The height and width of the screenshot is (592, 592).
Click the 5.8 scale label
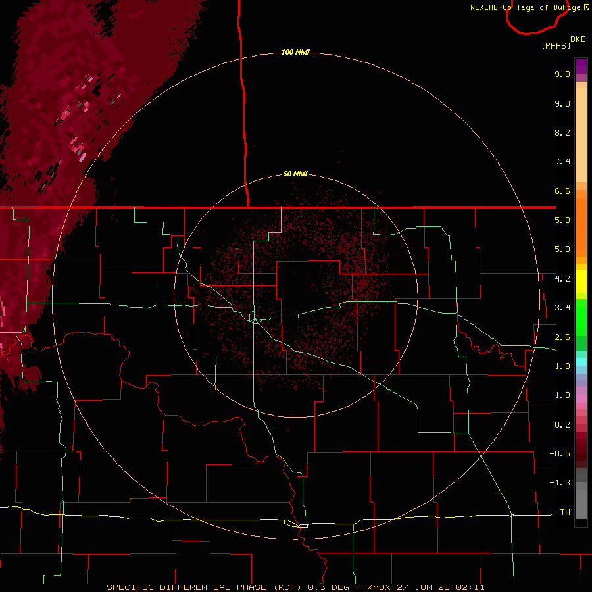tap(562, 220)
